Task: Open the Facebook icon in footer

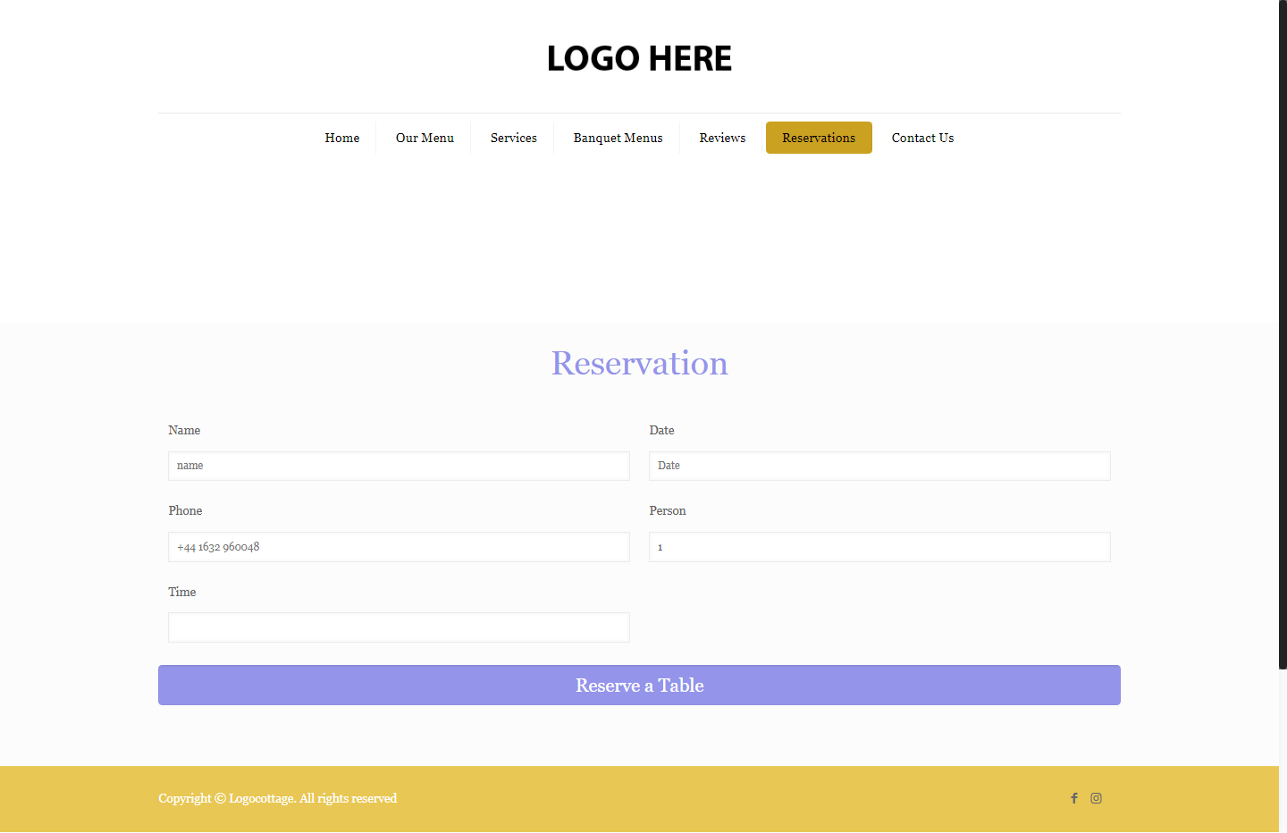Action: [1074, 798]
